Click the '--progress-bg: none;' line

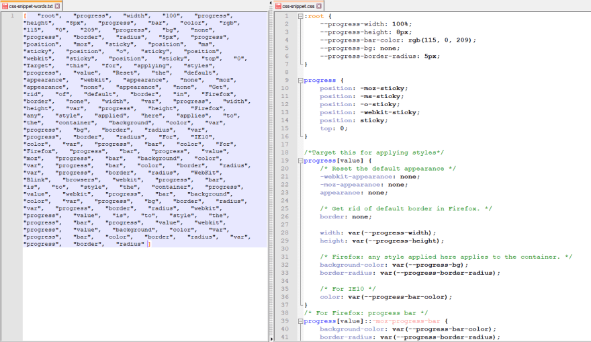pyautogui.click(x=359, y=48)
